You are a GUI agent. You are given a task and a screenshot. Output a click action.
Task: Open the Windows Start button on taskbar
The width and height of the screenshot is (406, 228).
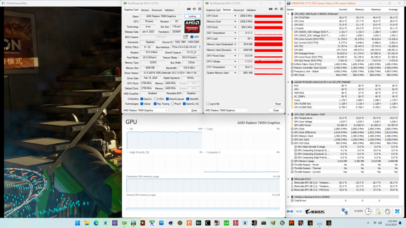tap(77, 223)
